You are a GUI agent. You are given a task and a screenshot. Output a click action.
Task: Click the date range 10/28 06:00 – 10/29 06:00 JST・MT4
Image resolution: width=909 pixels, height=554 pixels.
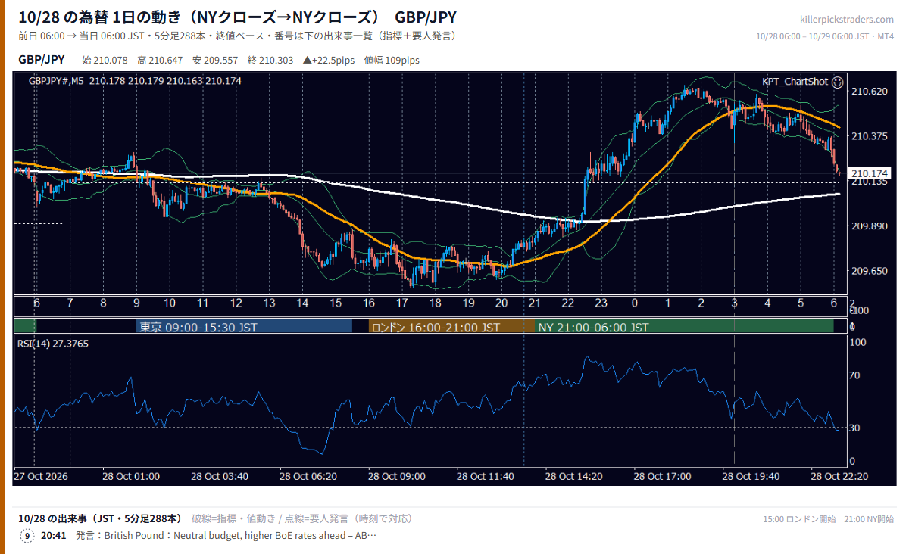pyautogui.click(x=825, y=36)
